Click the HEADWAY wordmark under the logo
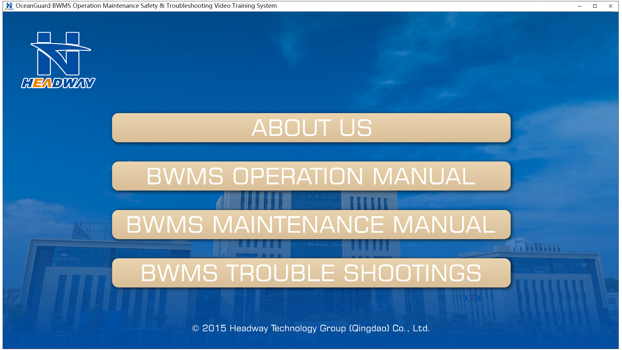 [58, 83]
